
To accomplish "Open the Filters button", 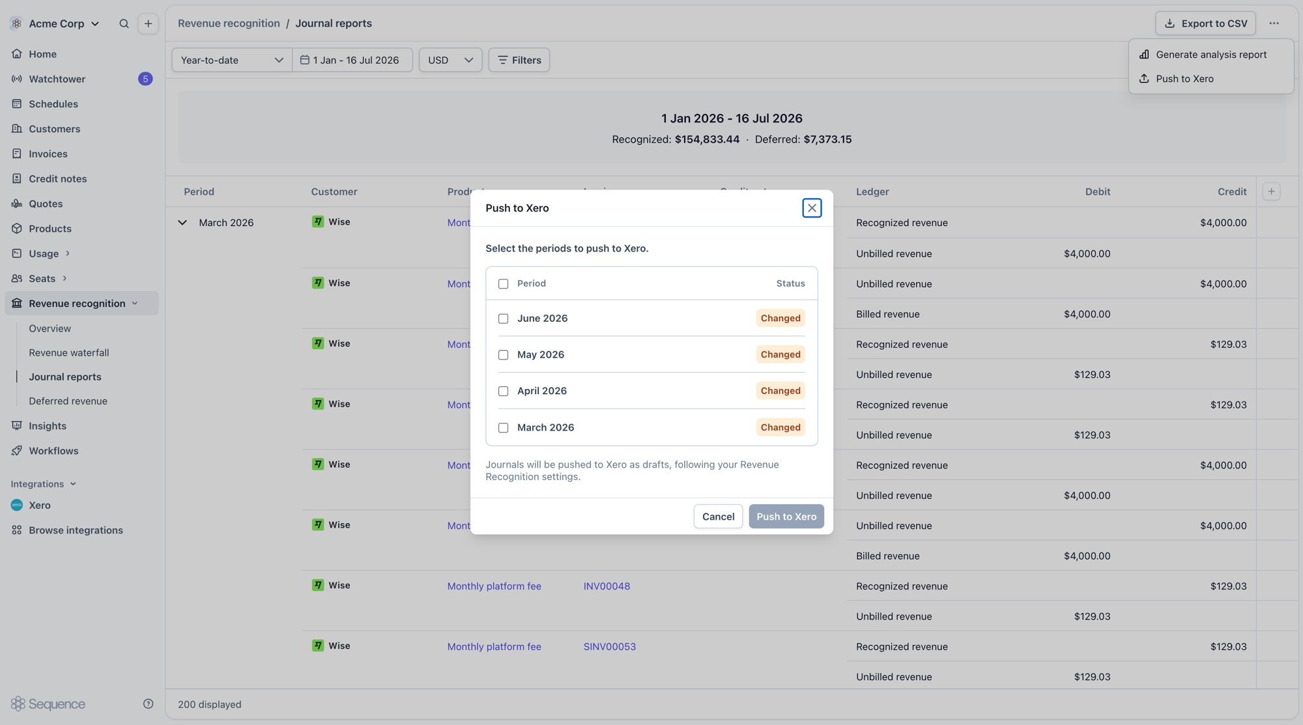I will point(519,60).
